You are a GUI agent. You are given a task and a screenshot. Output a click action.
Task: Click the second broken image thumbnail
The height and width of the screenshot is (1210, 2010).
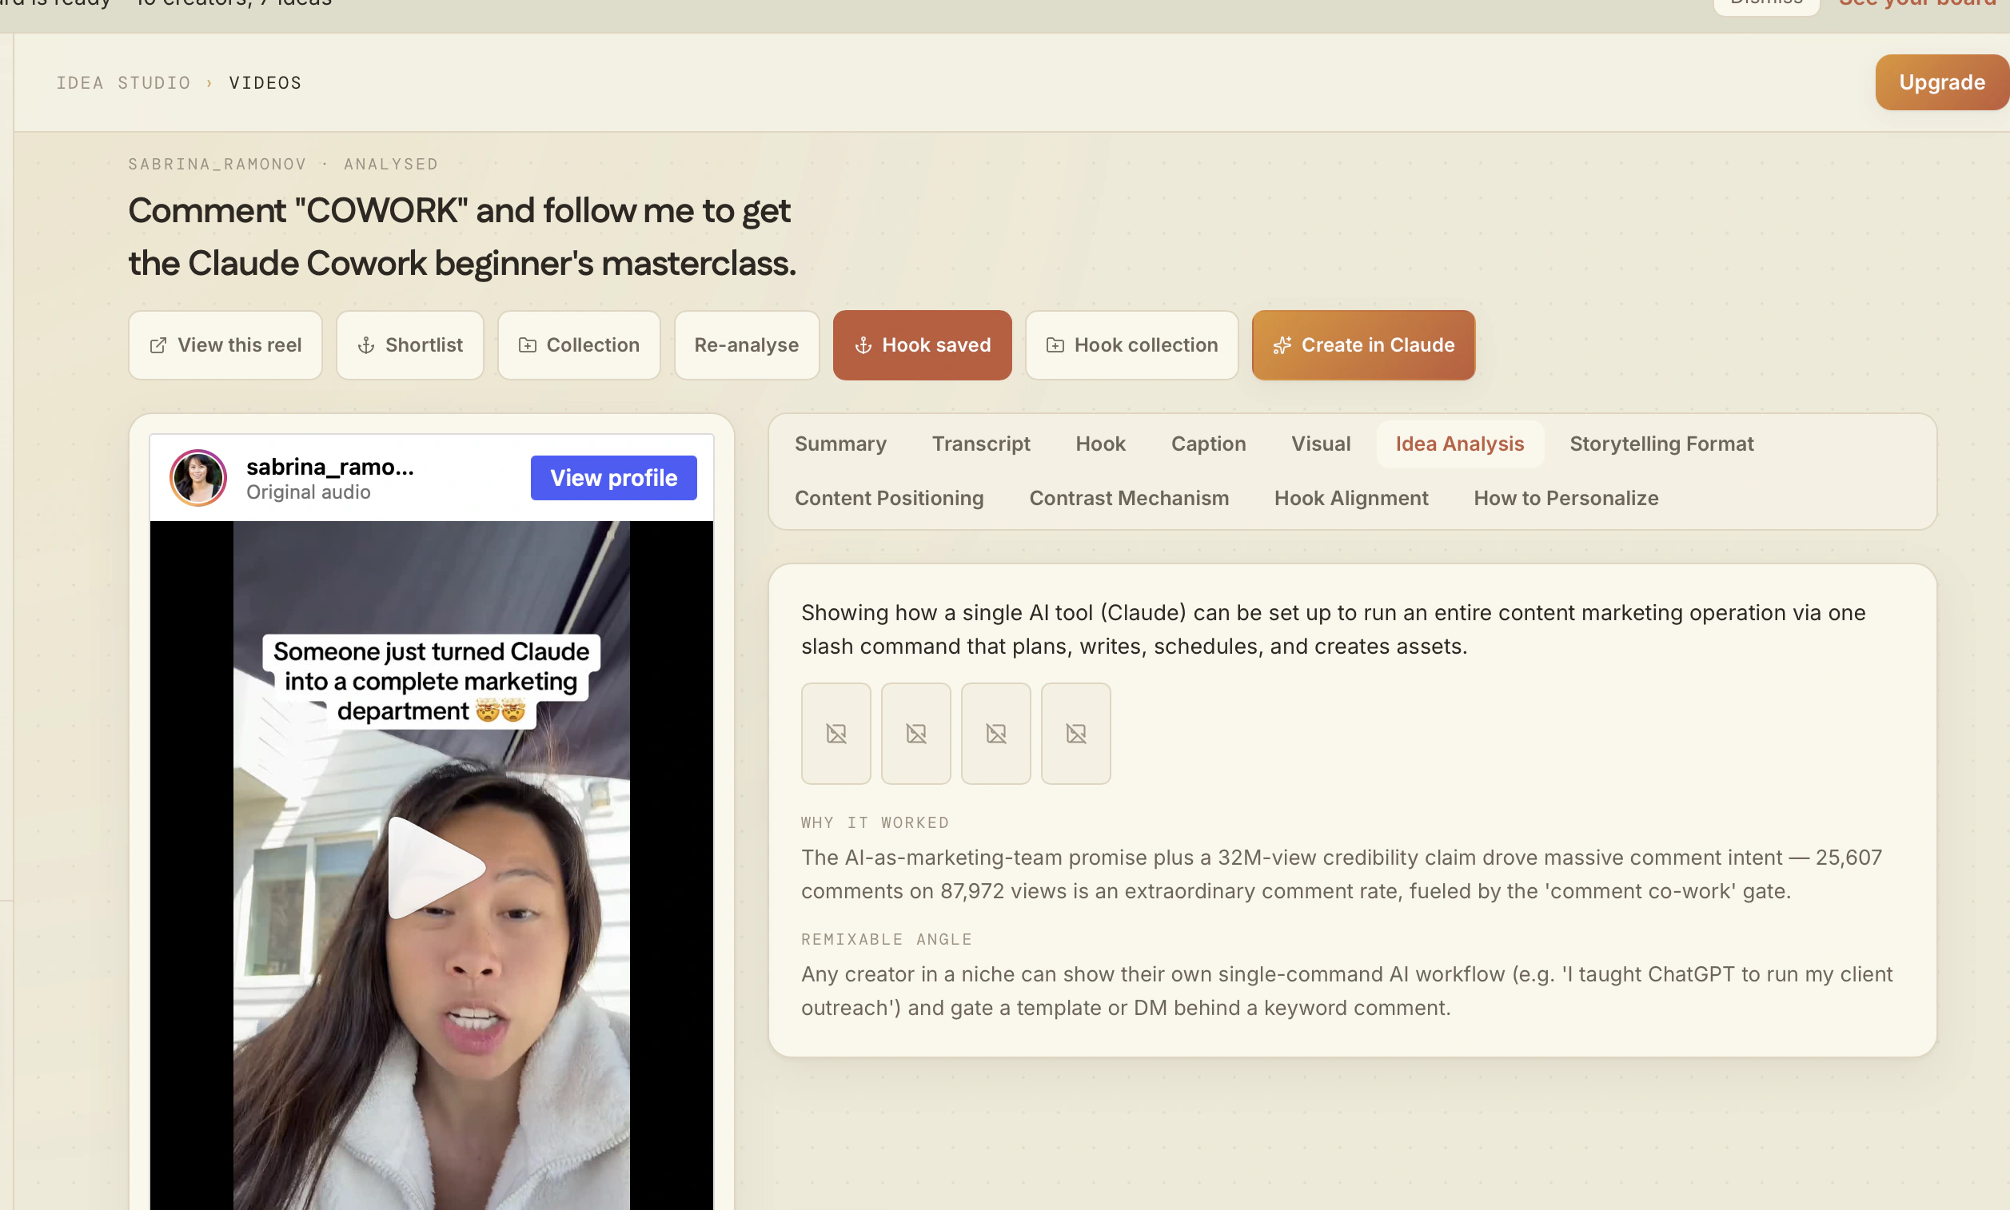(x=916, y=734)
